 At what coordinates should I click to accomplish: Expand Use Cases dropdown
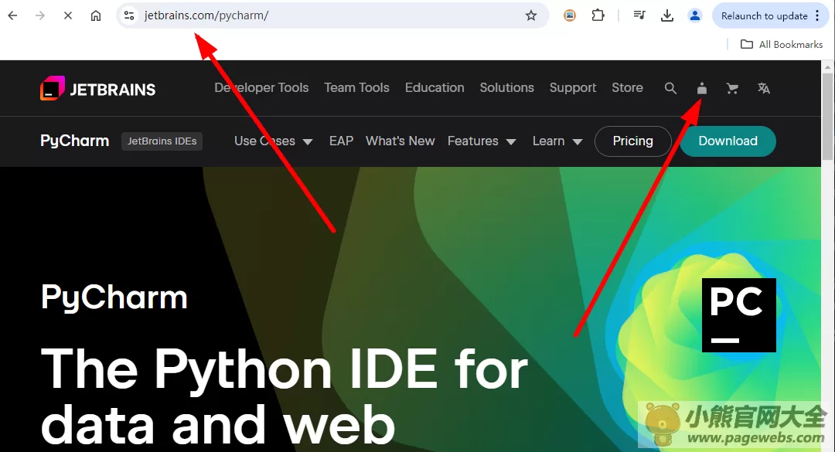tap(273, 141)
